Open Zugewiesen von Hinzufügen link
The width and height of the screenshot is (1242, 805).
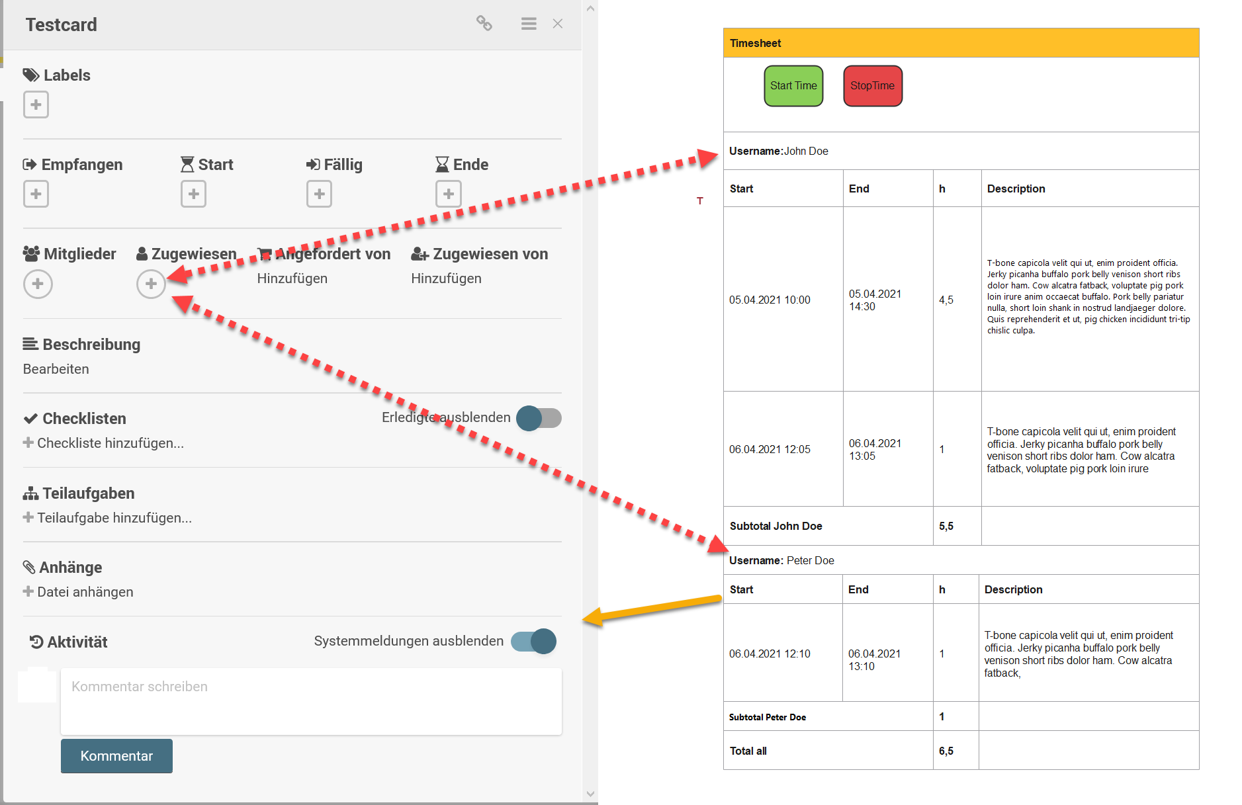(x=447, y=278)
